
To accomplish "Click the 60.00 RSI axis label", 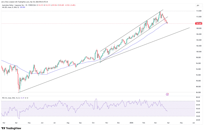I will pos(198,105).
